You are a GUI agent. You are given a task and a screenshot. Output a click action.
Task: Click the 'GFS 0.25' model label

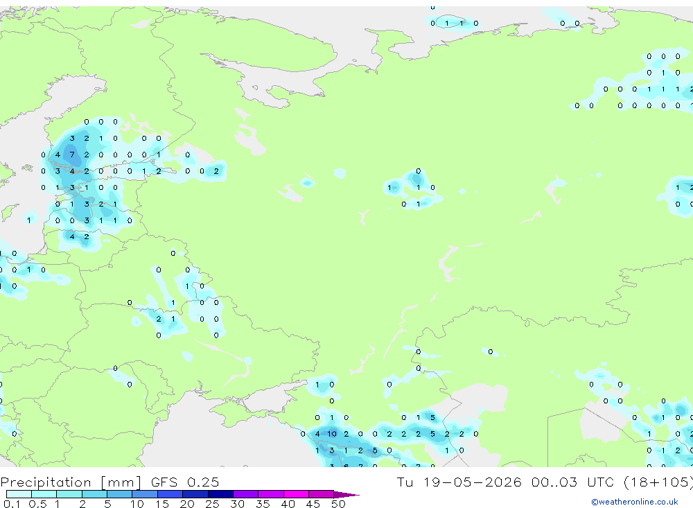185,482
